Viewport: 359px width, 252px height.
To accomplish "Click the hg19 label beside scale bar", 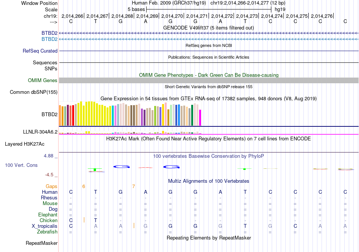I will [x=280, y=9].
